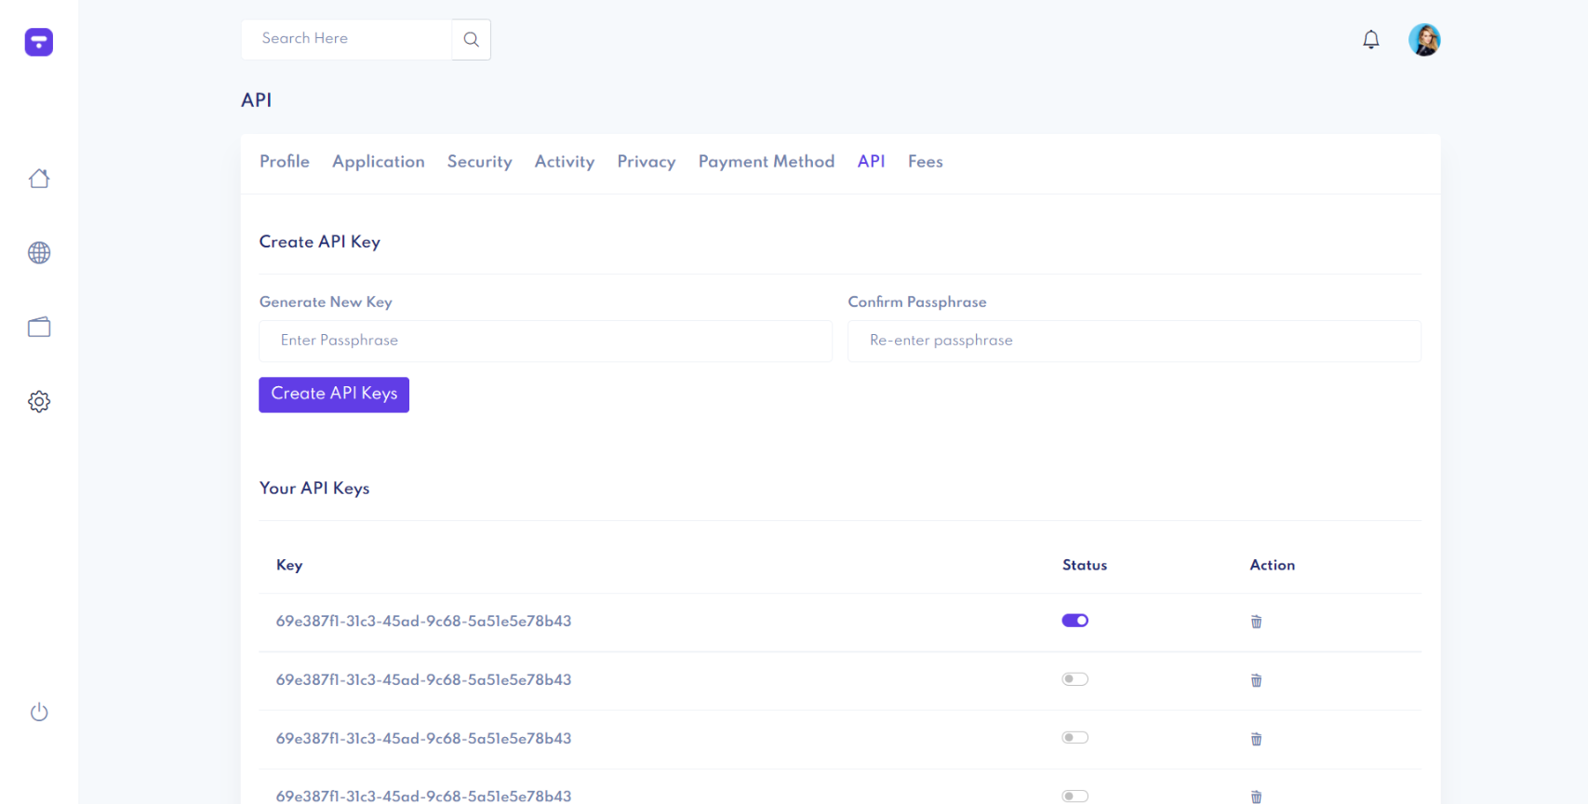Click the app logo in the sidebar
The width and height of the screenshot is (1588, 804).
39,42
